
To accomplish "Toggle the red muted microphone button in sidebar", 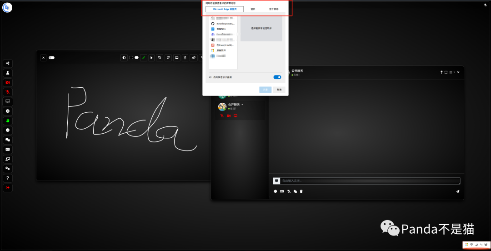I will click(8, 92).
